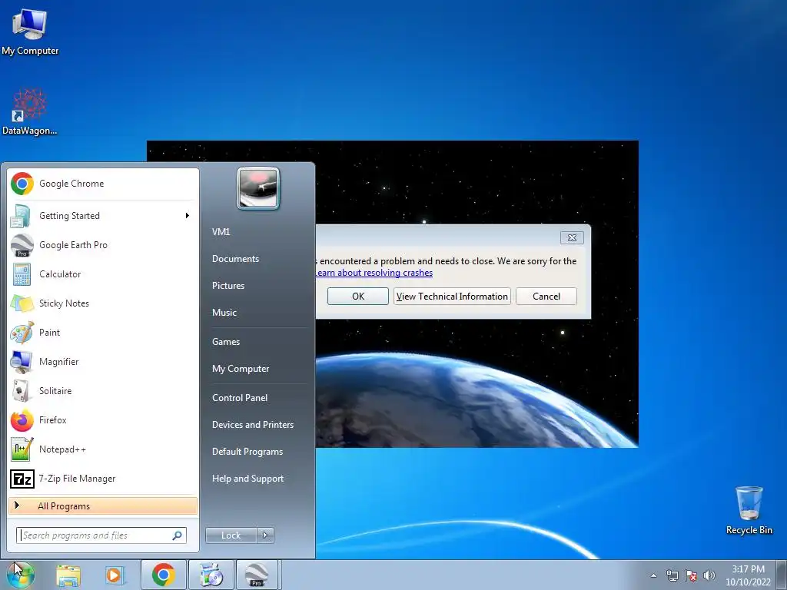
Task: Expand All Programs list
Action: point(103,505)
